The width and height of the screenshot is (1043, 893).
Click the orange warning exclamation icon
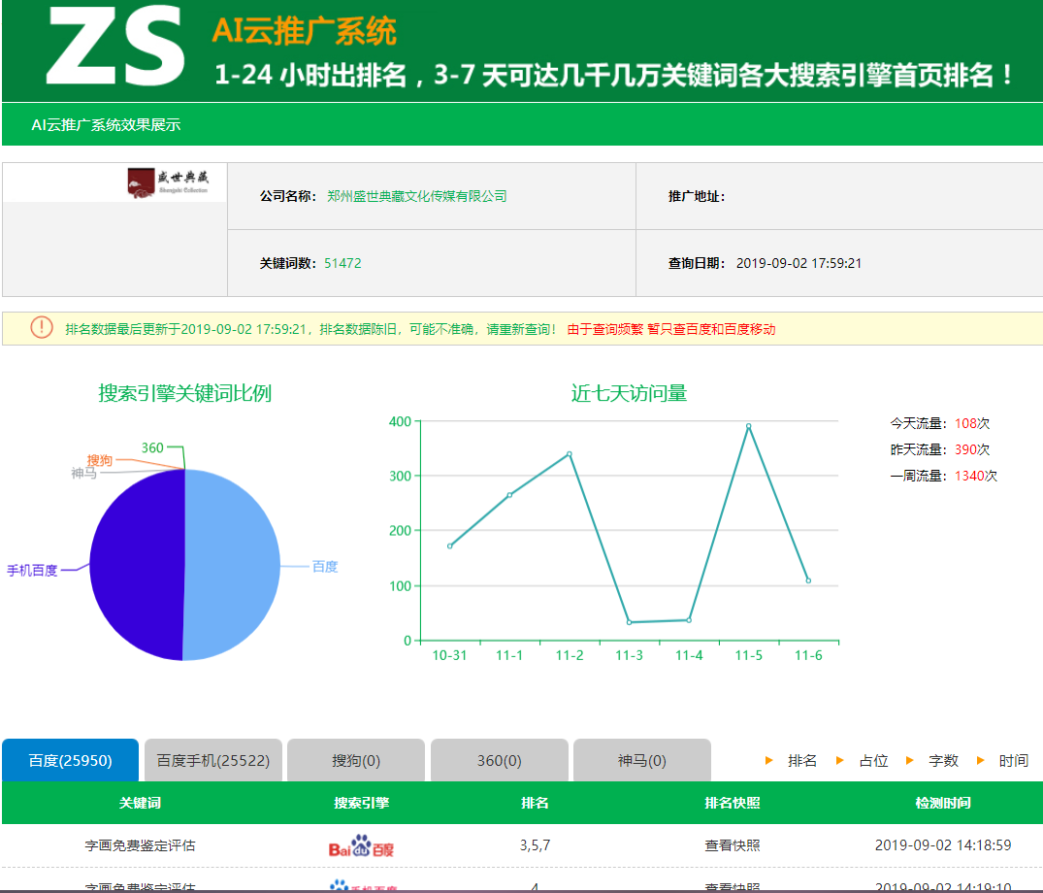click(x=42, y=327)
